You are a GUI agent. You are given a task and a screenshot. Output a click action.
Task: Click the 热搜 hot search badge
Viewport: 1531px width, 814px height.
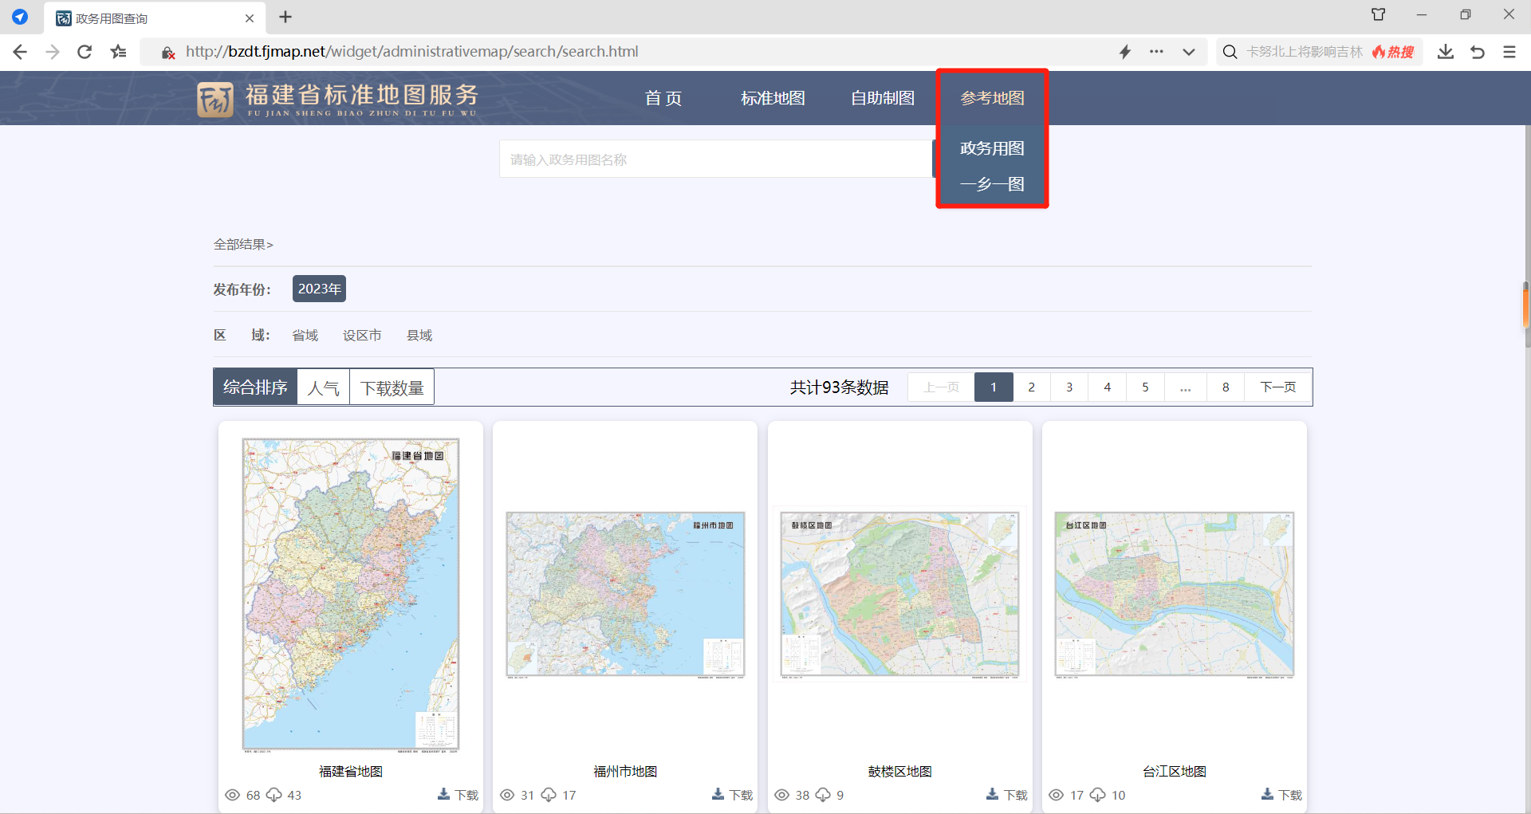1393,52
